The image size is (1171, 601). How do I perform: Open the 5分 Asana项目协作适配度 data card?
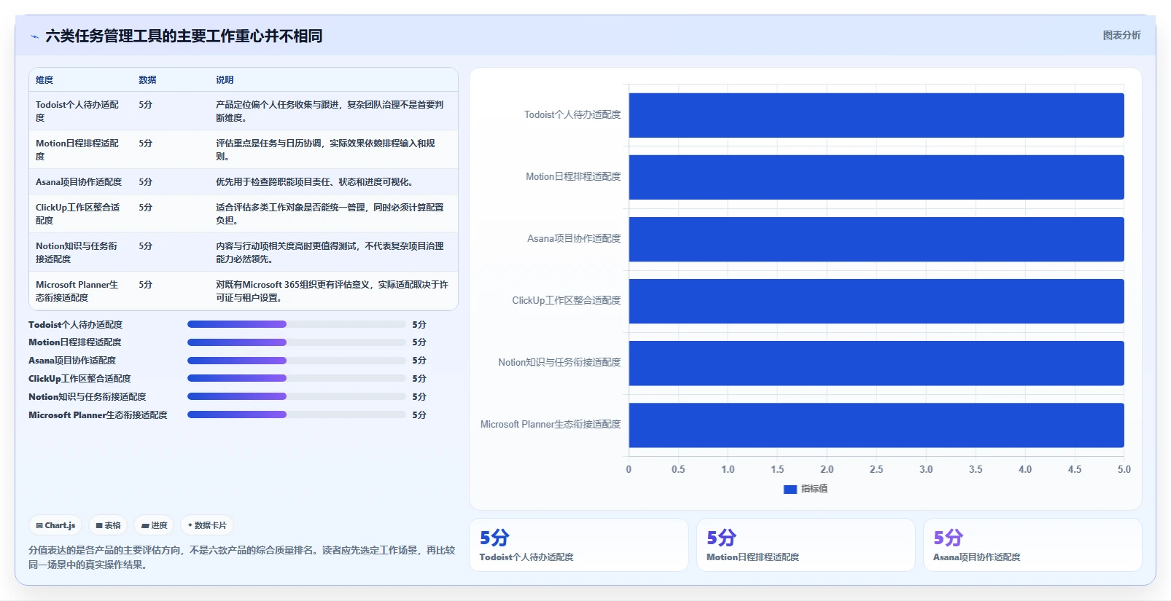click(1032, 545)
